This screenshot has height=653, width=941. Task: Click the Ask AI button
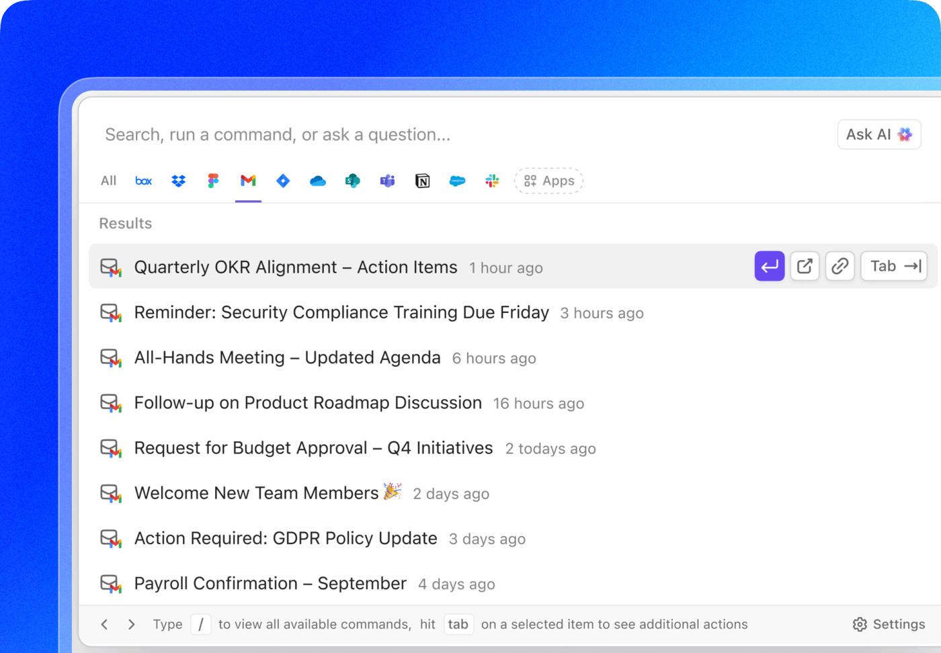879,134
